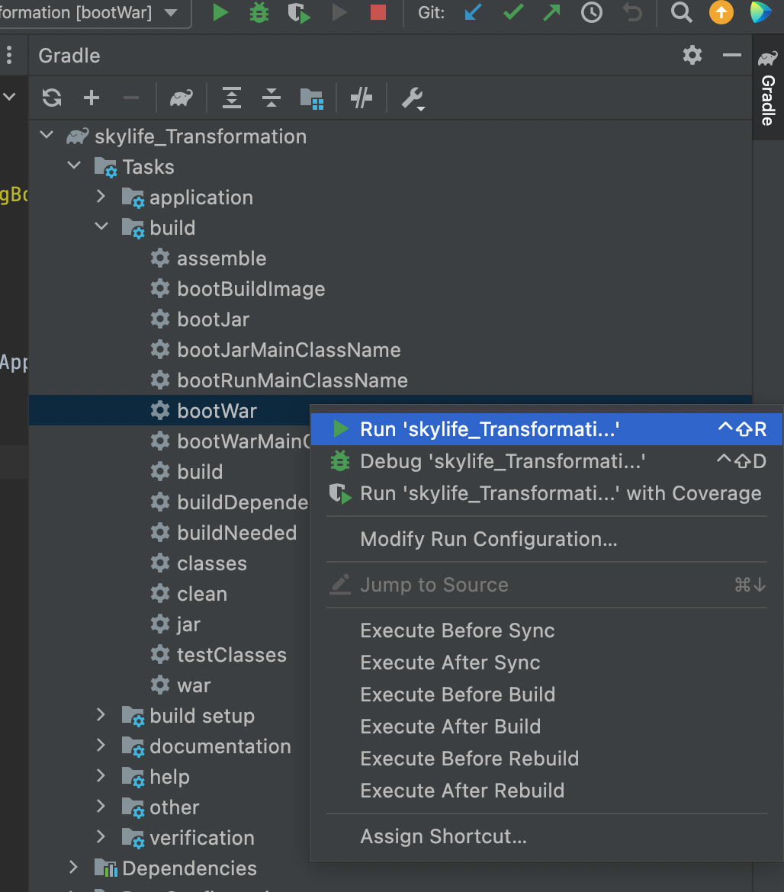Collapse the build task group
Image resolution: width=784 pixels, height=892 pixels.
101,226
